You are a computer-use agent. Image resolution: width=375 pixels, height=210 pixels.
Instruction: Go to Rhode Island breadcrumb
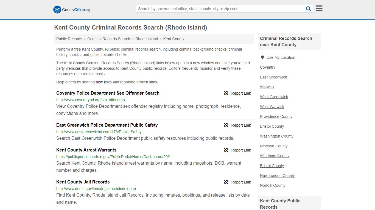[147, 39]
